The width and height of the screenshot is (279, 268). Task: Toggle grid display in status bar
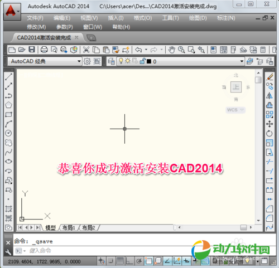(120, 261)
